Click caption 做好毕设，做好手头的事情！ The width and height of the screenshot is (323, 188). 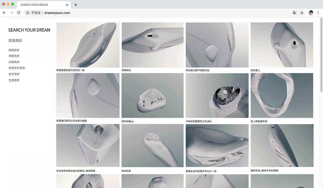265,171
